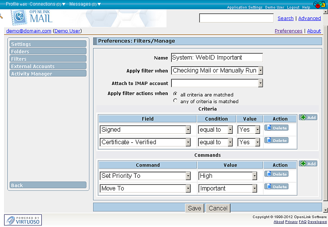Open the Set Priority To command dropdown
This screenshot has width=328, height=227.
(x=145, y=176)
